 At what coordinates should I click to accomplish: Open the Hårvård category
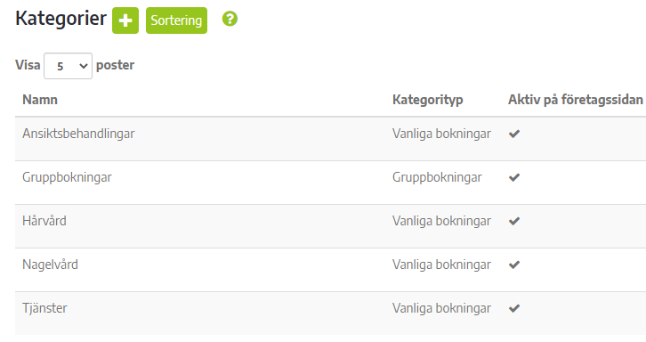pyautogui.click(x=44, y=221)
